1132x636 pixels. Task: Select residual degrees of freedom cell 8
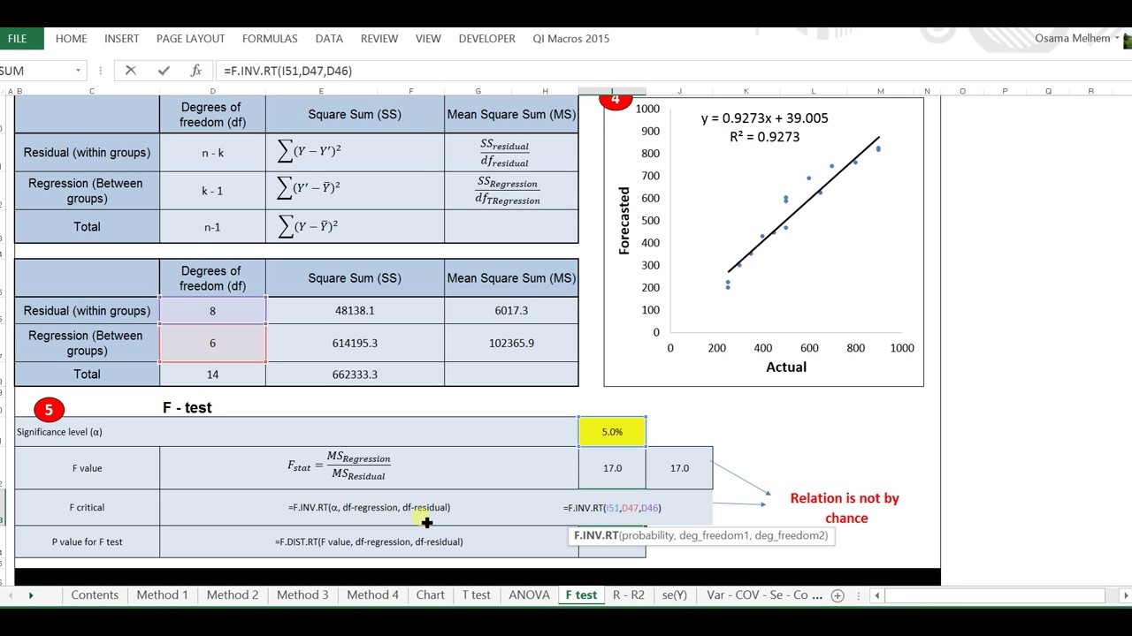point(212,311)
